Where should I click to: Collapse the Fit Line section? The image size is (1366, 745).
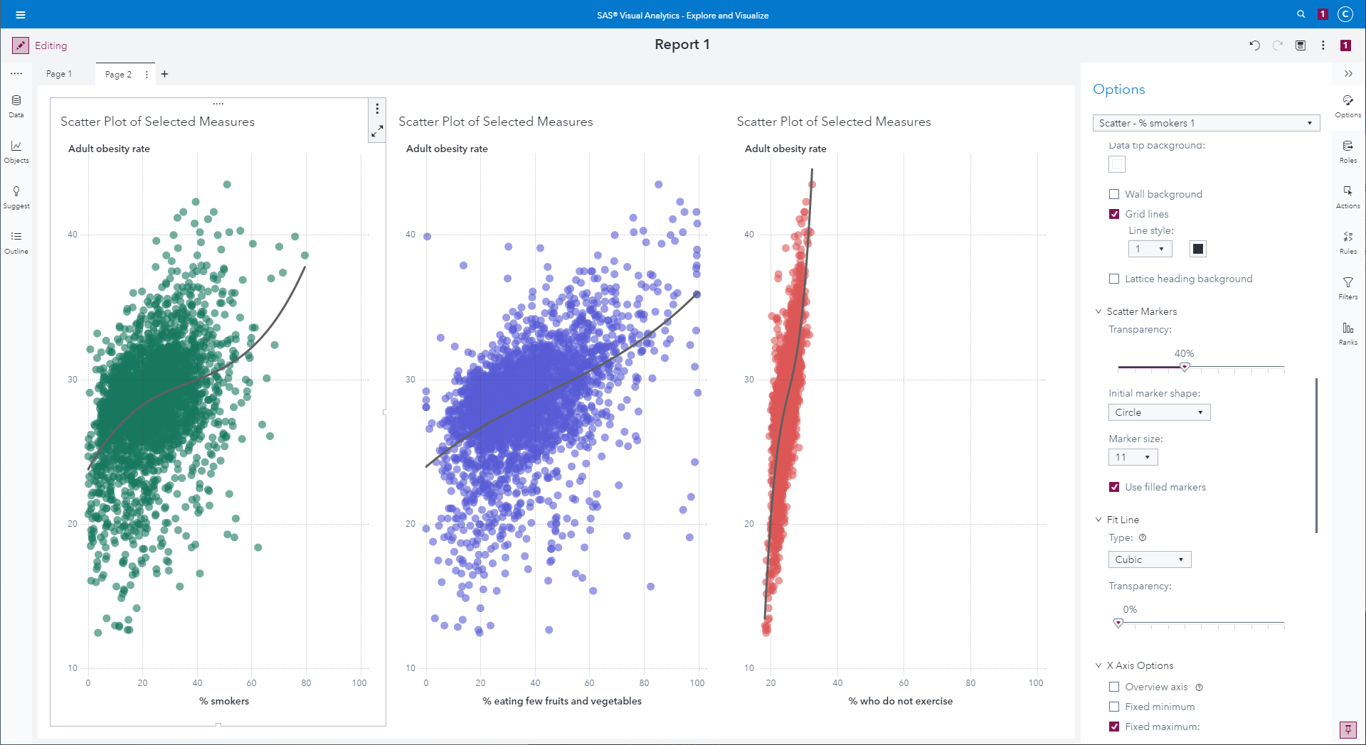click(1098, 520)
